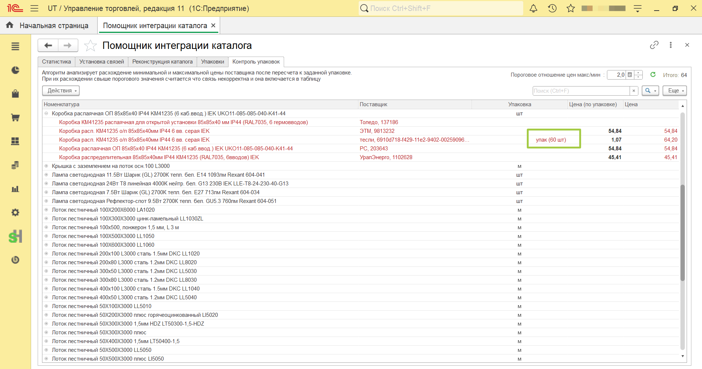702x369 pixels.
Task: Navigate back with the left arrow button
Action: (x=48, y=46)
